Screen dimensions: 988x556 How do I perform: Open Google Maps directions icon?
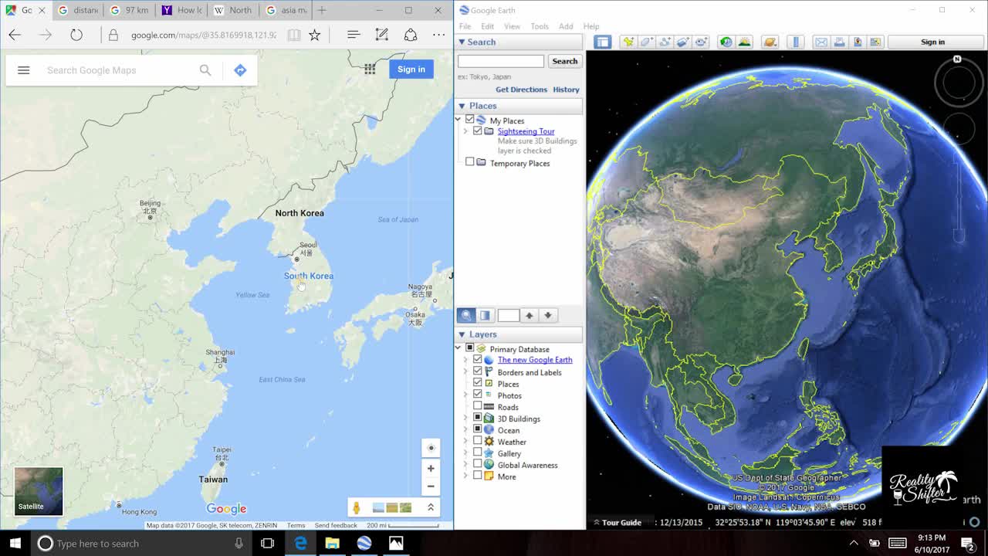(x=240, y=70)
